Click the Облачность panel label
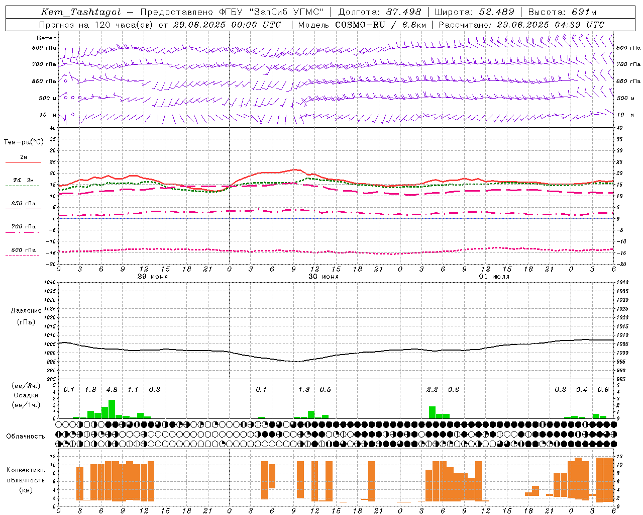Screen dimensions: 643x515 tap(26, 437)
